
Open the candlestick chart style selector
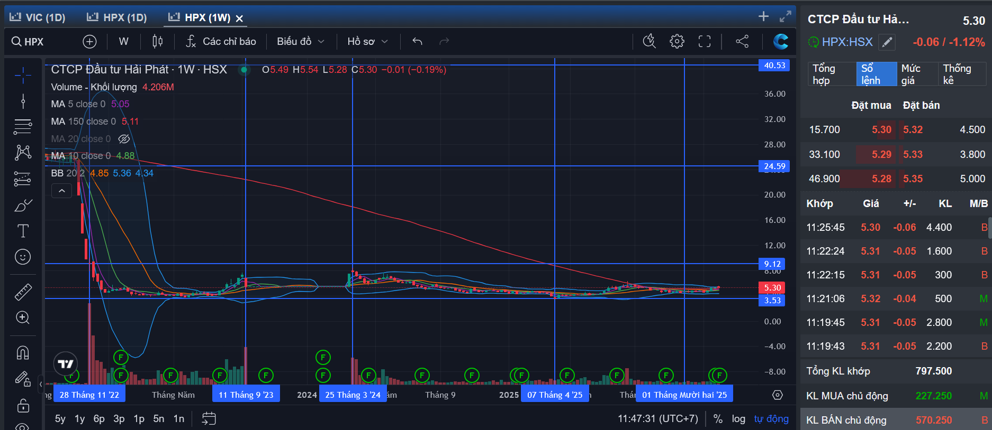coord(158,41)
